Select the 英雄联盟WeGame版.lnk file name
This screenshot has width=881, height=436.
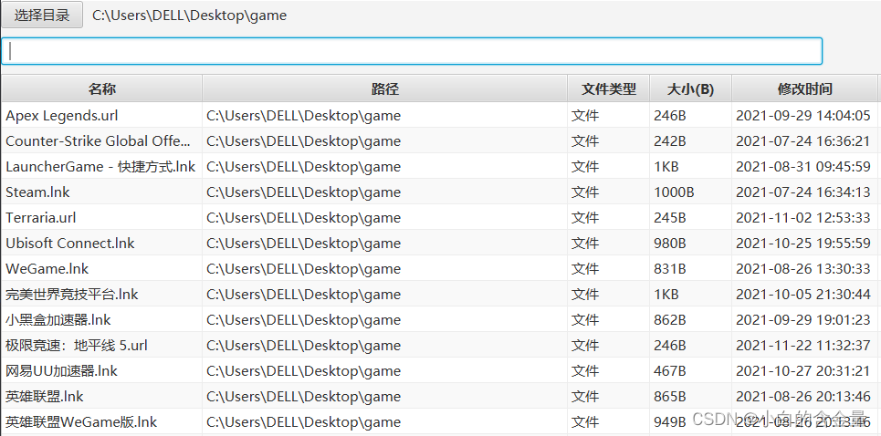[81, 422]
